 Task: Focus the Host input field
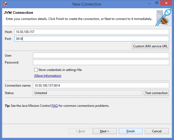click(x=92, y=32)
